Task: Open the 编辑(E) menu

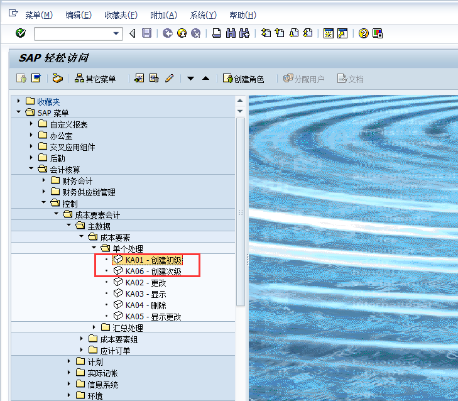Action: 79,15
